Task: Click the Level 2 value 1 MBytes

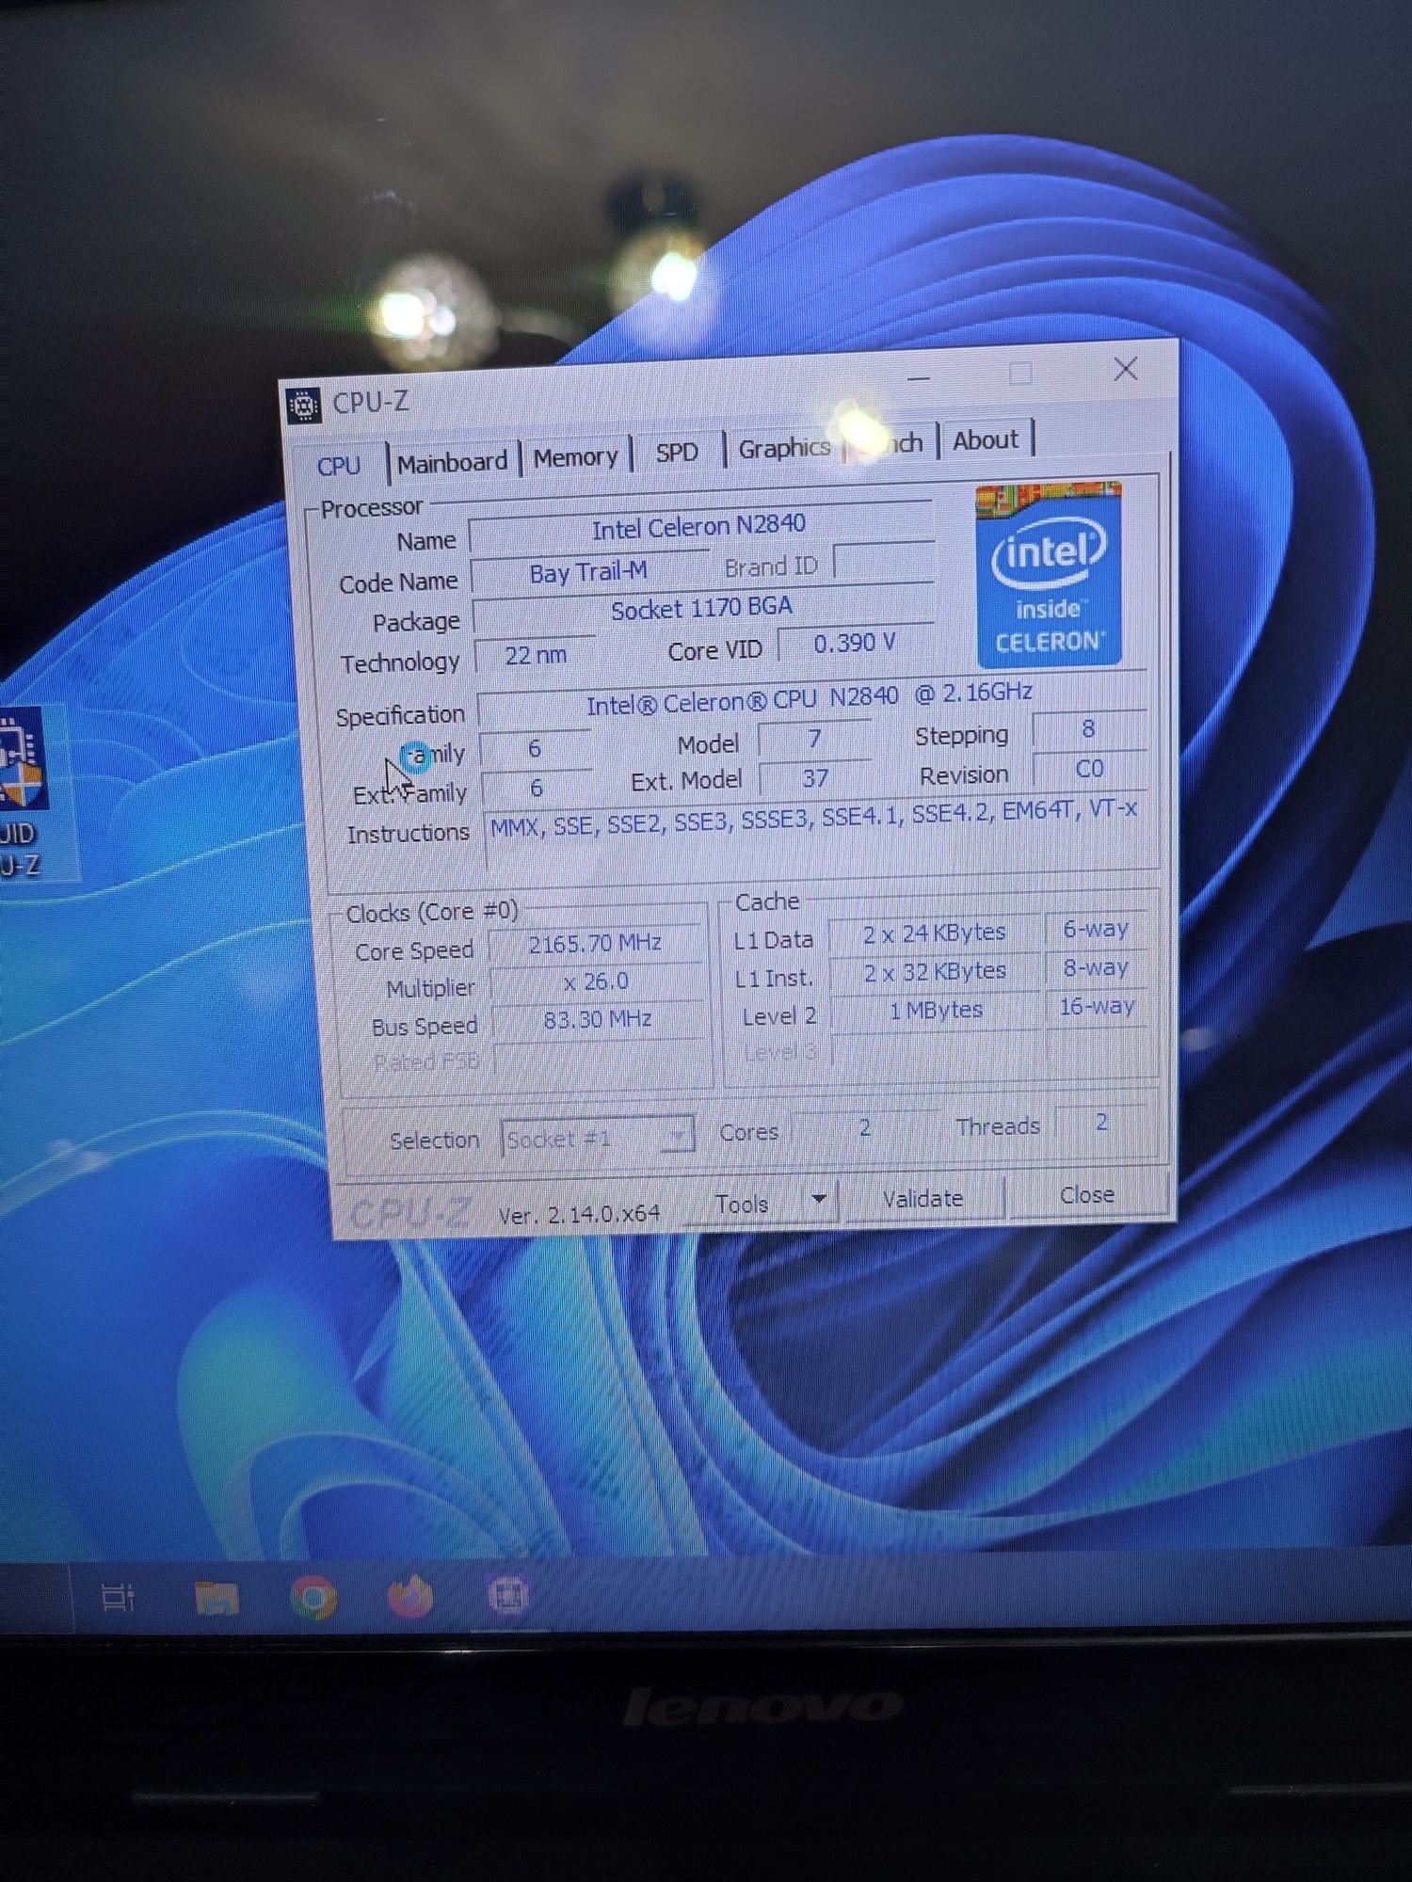Action: 936,1011
